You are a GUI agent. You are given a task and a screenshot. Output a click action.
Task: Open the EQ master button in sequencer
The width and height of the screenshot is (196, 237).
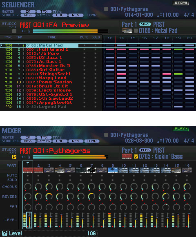click(x=28, y=11)
